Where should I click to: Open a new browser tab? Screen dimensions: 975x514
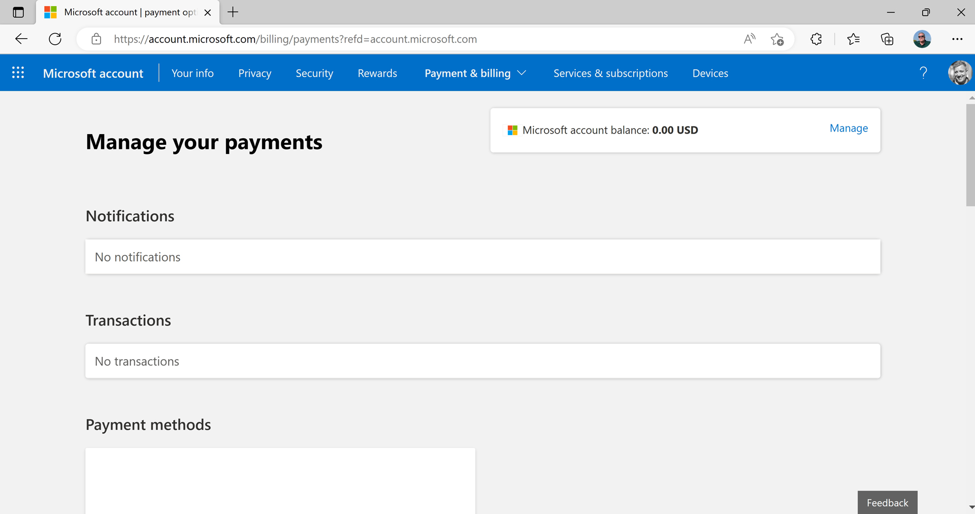(233, 12)
